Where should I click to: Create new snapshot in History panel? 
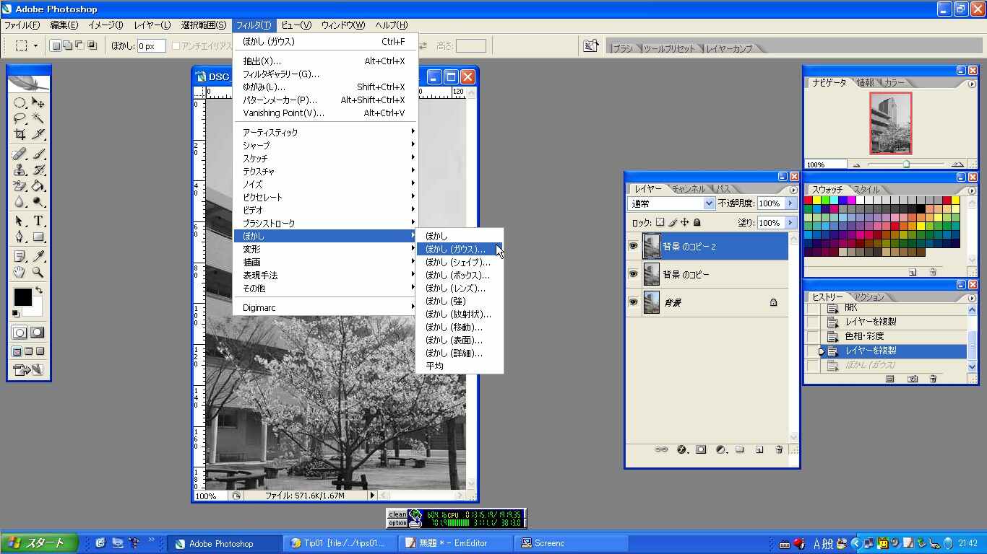(913, 379)
